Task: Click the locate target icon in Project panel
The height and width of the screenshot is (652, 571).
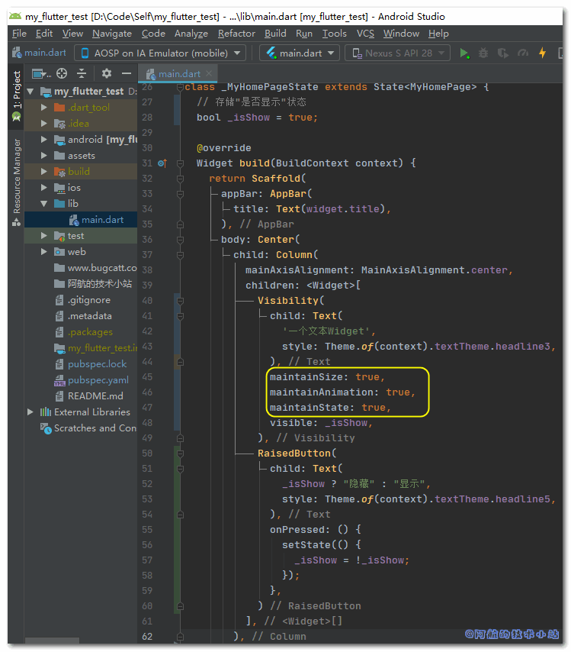Action: (62, 74)
